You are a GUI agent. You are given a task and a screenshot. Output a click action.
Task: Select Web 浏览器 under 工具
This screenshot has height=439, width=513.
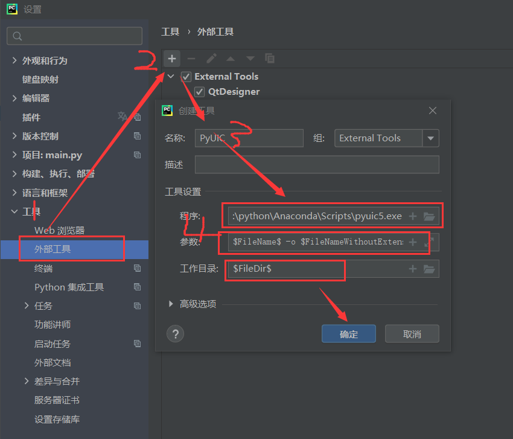tap(60, 230)
